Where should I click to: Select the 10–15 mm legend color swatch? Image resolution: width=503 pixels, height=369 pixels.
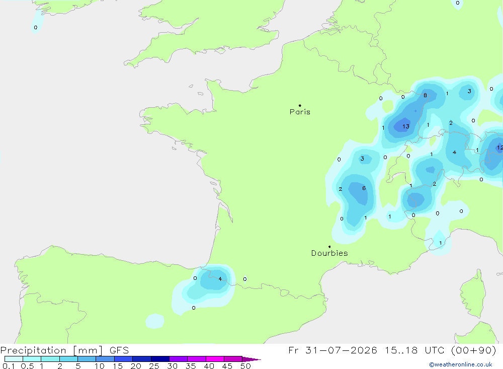pos(105,359)
